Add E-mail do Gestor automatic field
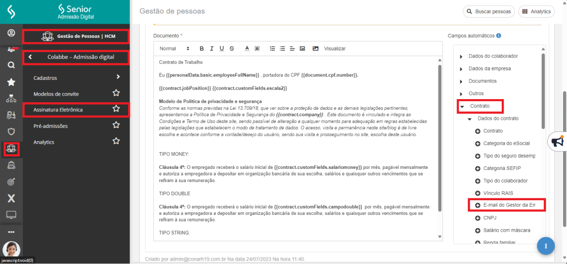This screenshot has height=264, width=567. tap(477, 205)
